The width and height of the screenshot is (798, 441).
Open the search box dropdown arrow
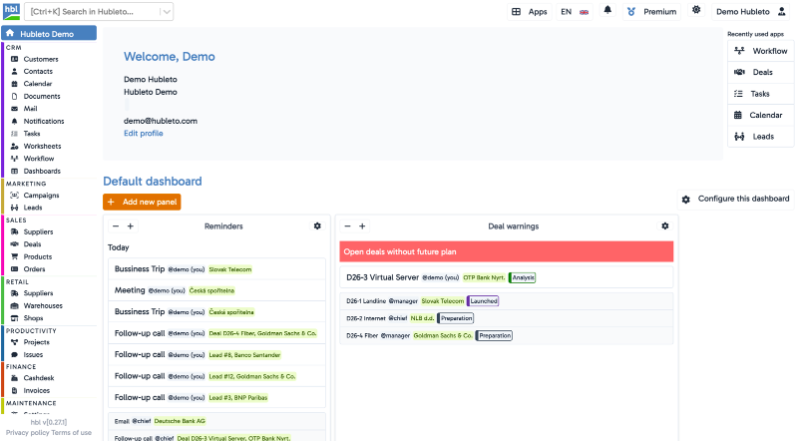coord(167,12)
